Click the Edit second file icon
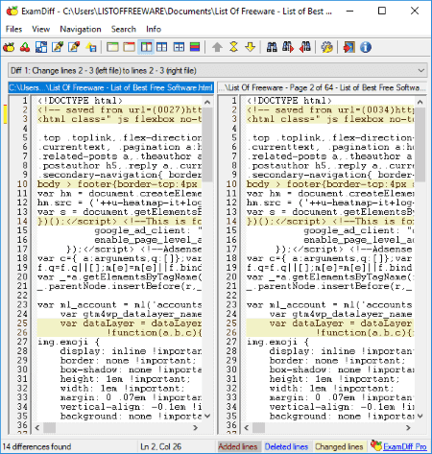The width and height of the screenshot is (432, 454). coord(74,47)
